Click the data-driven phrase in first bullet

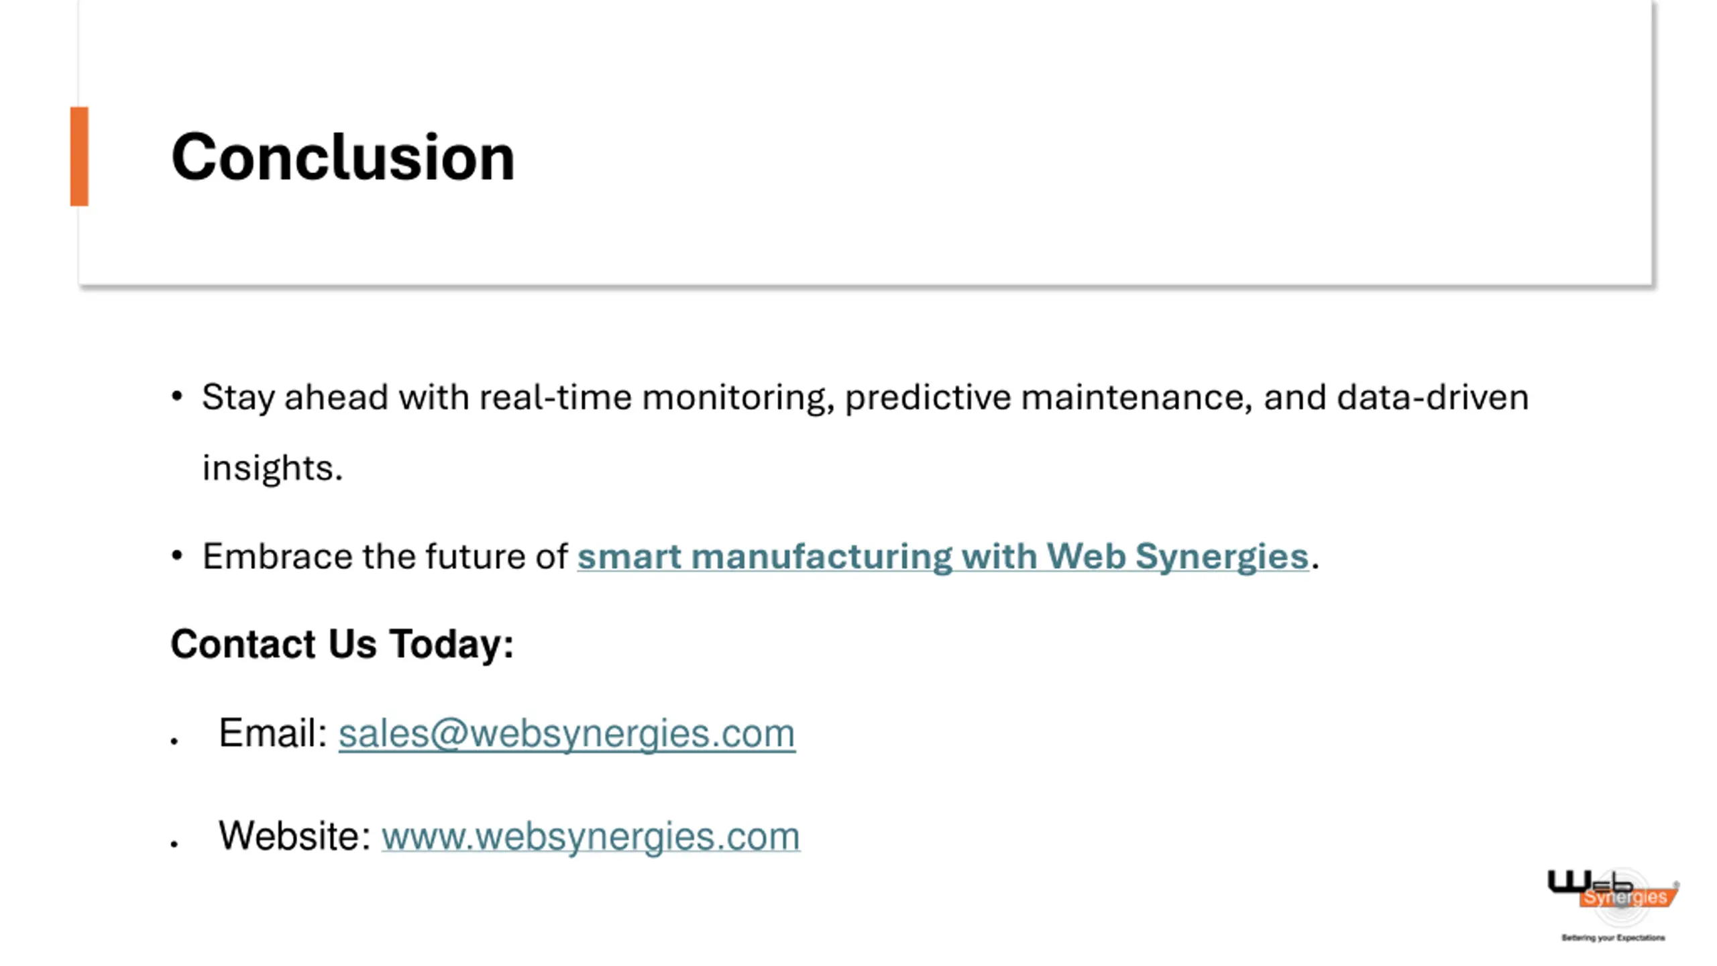pyautogui.click(x=1433, y=396)
